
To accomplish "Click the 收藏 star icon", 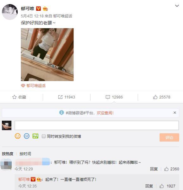I will click(x=14, y=97).
